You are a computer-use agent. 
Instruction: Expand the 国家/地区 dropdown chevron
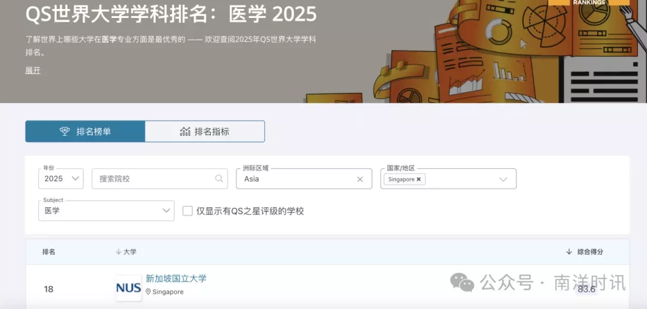pos(503,179)
